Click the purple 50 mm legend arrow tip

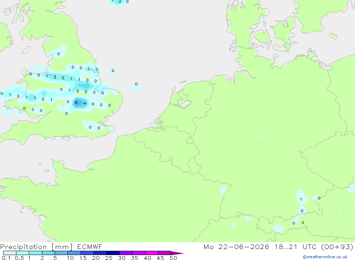coord(178,253)
